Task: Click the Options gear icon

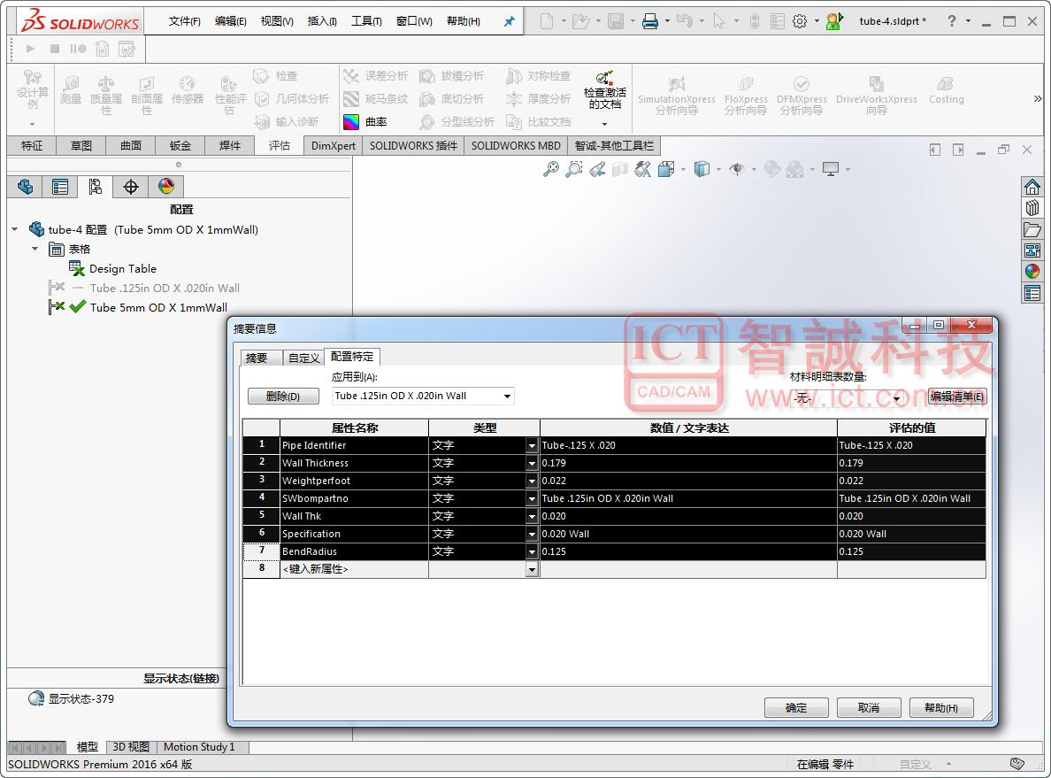Action: coord(800,21)
